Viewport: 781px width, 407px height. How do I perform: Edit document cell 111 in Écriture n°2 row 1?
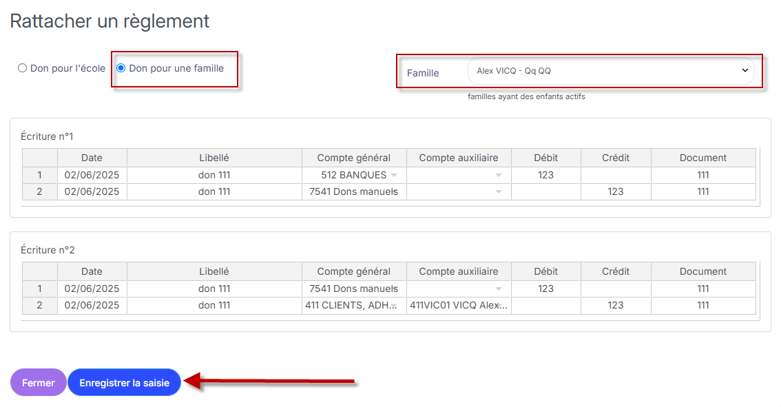pos(702,289)
